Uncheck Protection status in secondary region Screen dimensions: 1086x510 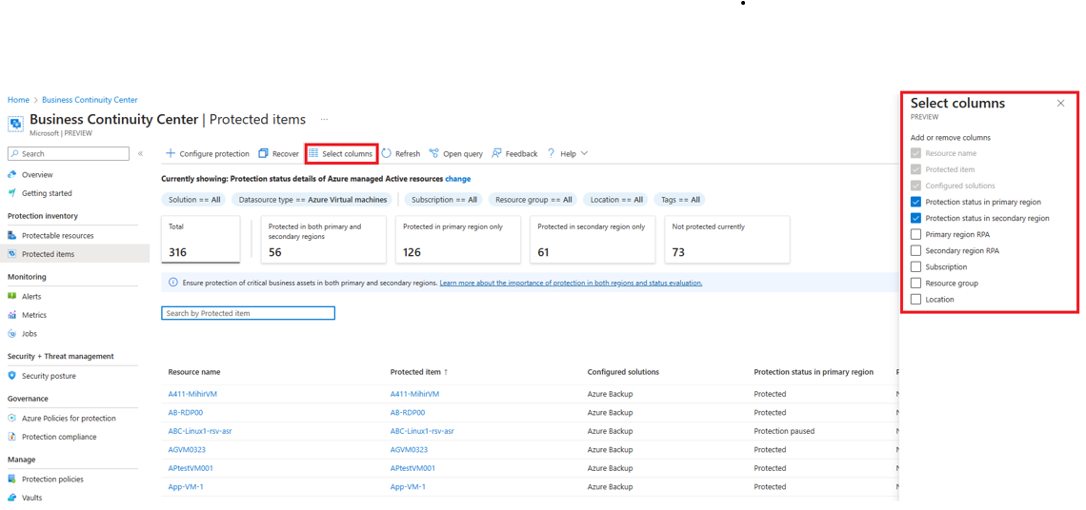tap(915, 218)
